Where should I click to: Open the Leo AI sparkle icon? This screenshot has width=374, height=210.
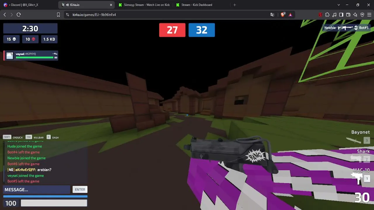tap(355, 15)
